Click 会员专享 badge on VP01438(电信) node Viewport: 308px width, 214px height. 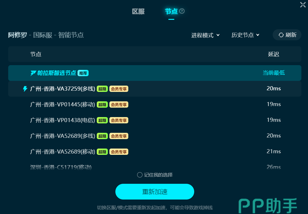pos(119,120)
